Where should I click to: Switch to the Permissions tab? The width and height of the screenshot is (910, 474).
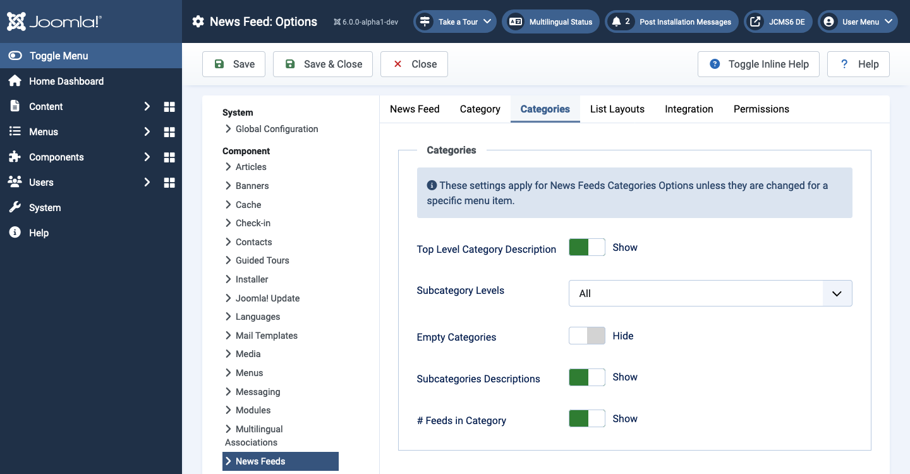(761, 109)
